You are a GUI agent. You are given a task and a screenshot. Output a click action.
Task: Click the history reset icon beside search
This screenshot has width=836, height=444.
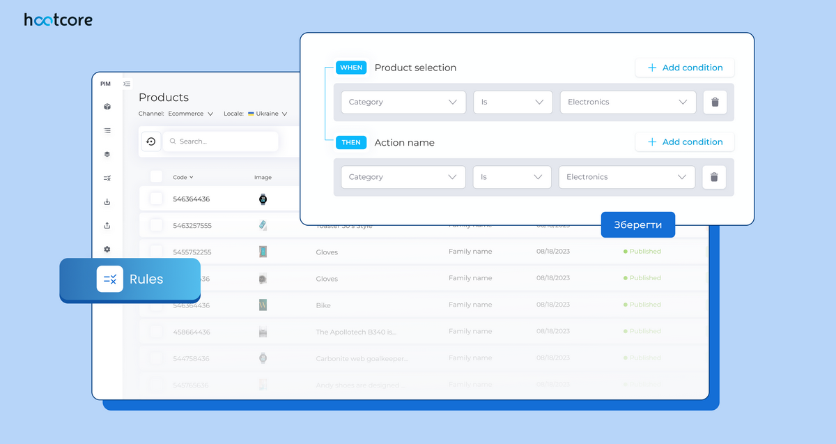[150, 141]
